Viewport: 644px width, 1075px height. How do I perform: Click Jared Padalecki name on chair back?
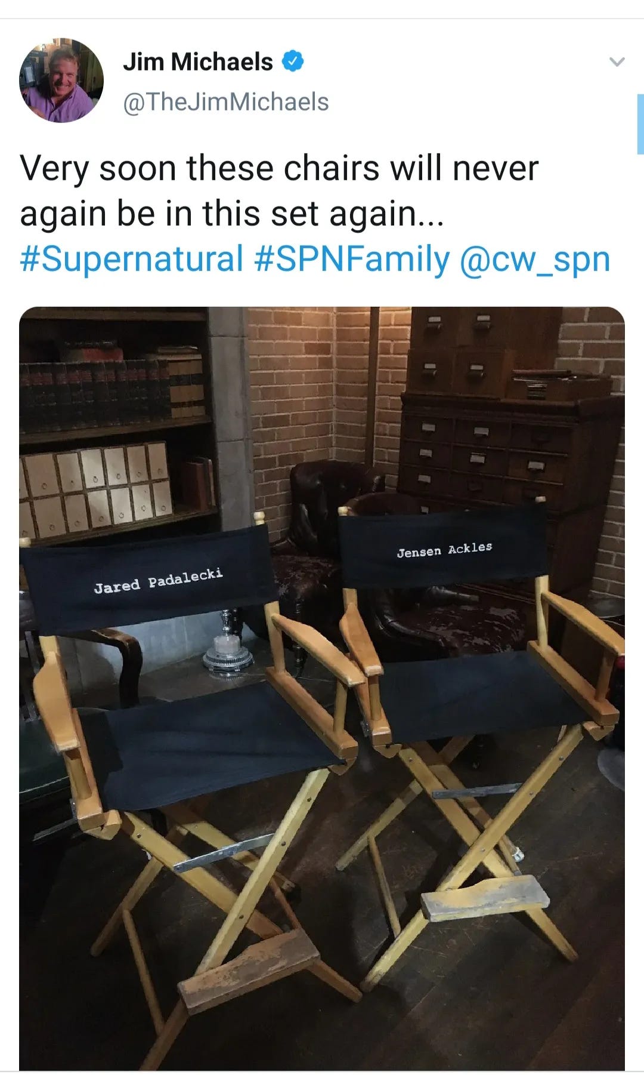point(158,581)
